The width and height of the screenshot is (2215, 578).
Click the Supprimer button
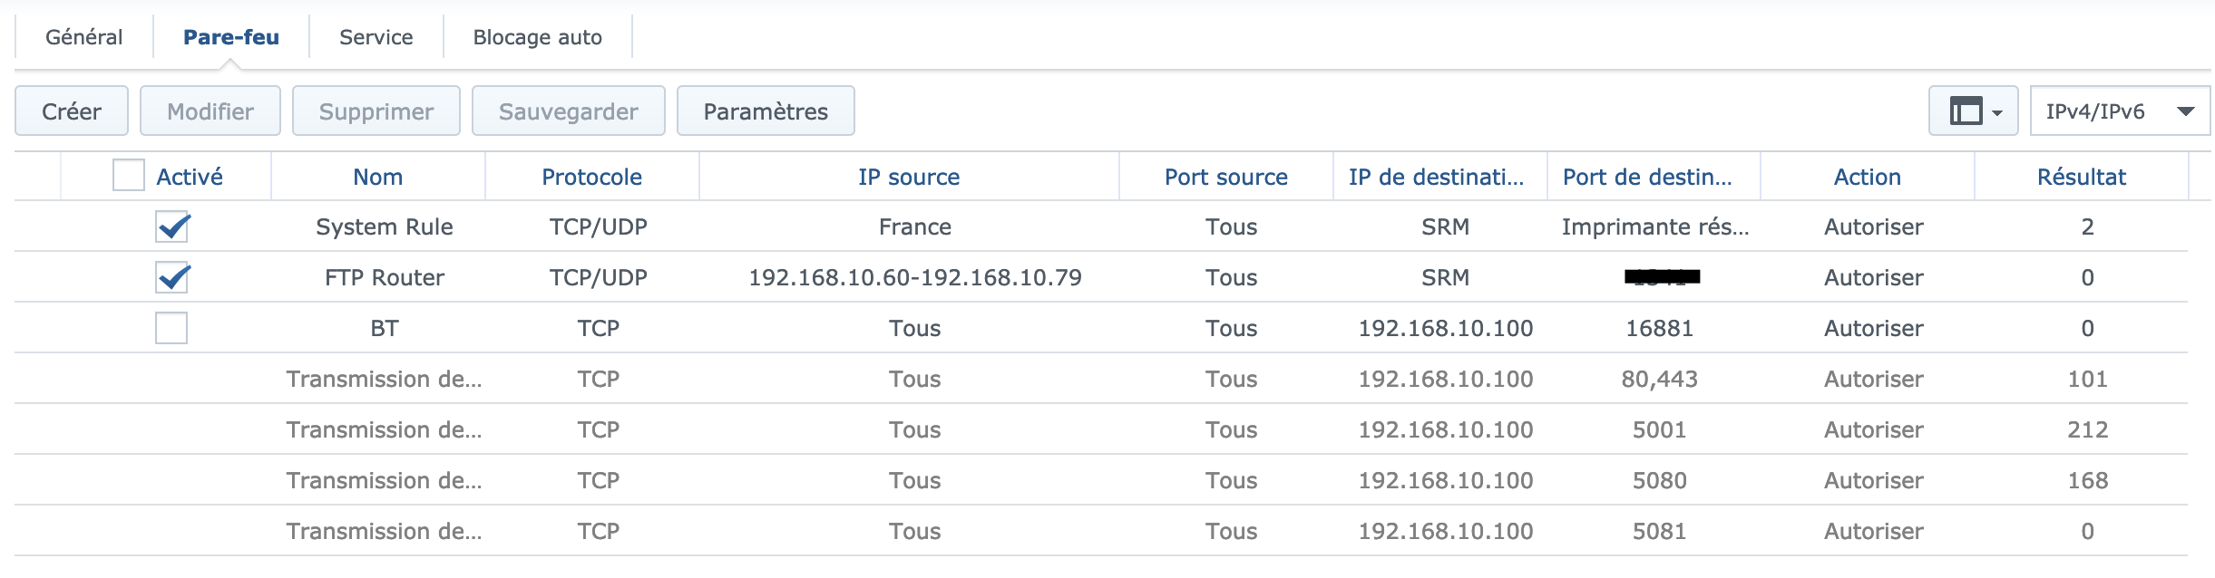pyautogui.click(x=376, y=111)
